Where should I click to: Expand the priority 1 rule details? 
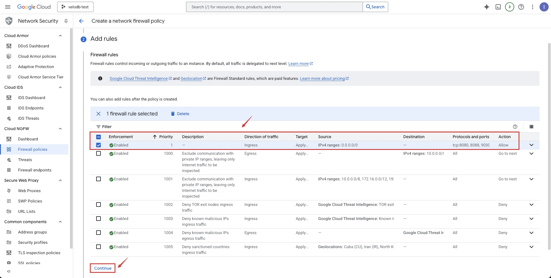531,145
